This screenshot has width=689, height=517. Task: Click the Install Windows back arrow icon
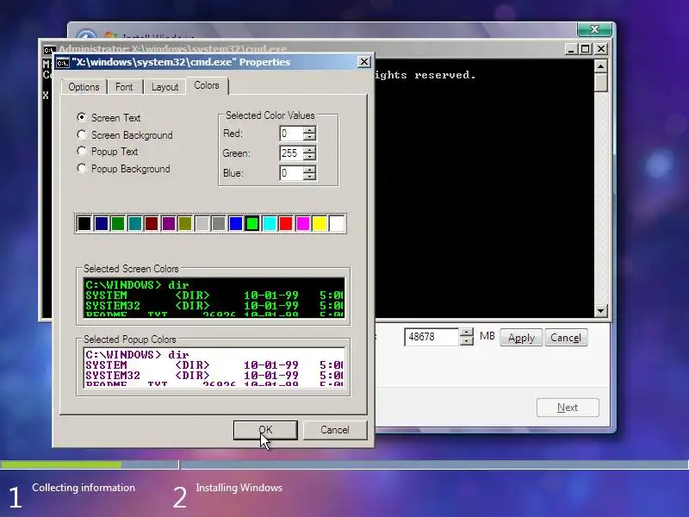pyautogui.click(x=86, y=35)
